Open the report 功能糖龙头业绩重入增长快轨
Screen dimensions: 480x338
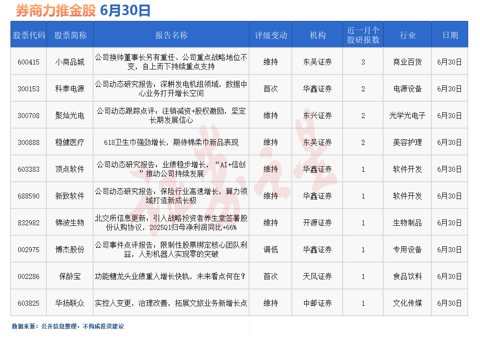point(170,277)
